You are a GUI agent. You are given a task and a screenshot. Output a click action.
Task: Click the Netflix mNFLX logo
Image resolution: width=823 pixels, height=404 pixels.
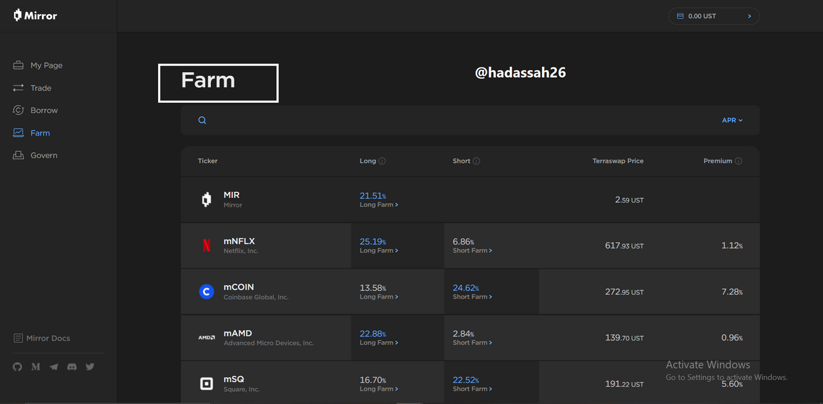coord(206,245)
